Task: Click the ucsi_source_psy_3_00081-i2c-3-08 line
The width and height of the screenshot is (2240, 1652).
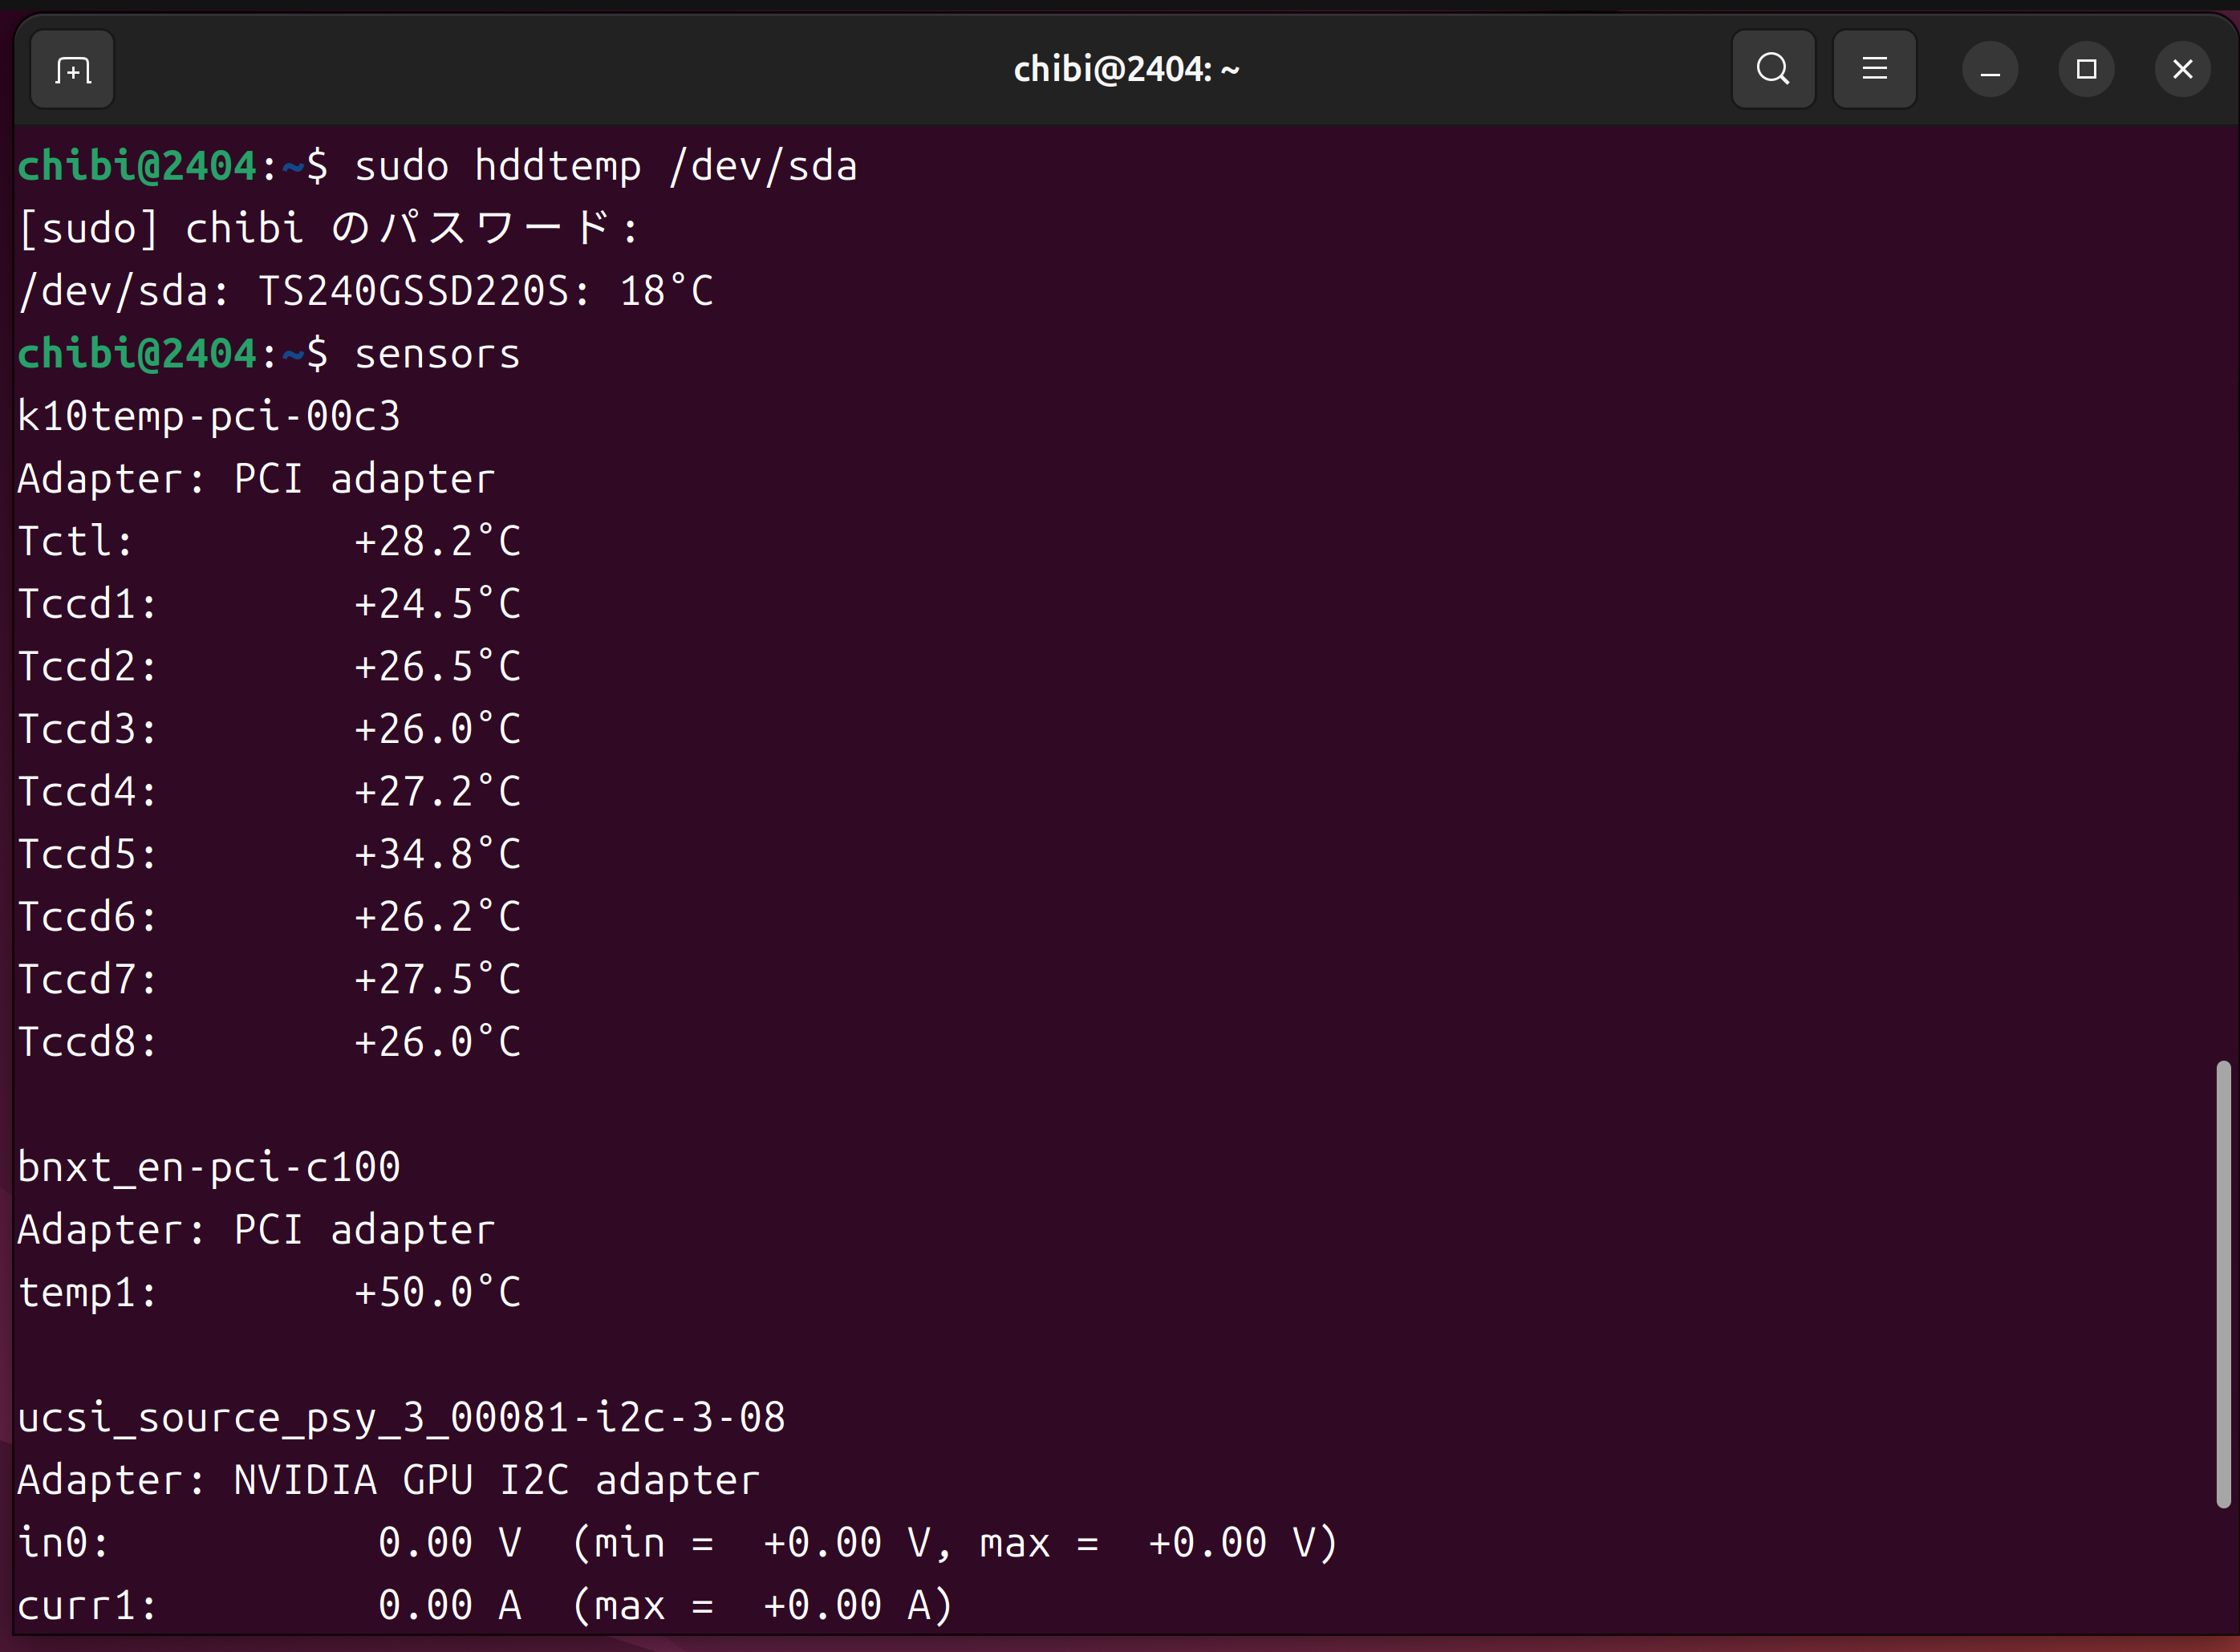Action: click(x=401, y=1418)
